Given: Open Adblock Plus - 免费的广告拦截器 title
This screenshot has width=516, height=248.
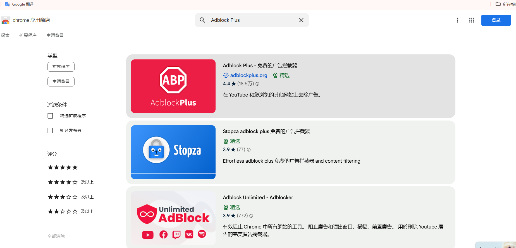Looking at the screenshot, I should (260, 66).
